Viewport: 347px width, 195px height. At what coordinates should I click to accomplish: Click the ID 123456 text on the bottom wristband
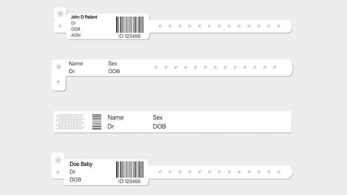129,181
